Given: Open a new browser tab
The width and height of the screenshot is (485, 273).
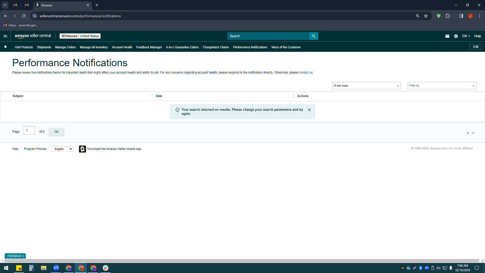Looking at the screenshot, I should point(97,5).
